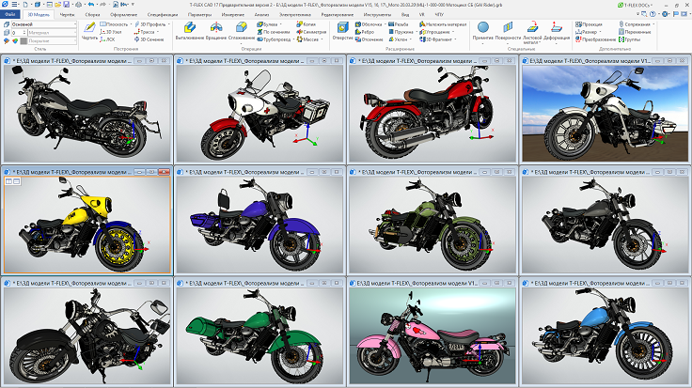This screenshot has width=692, height=388.
Task: Open the Переменные variables editor
Action: (635, 32)
